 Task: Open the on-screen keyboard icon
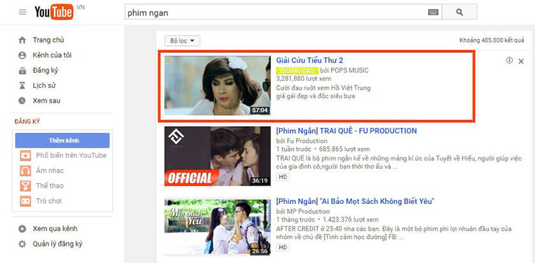click(433, 12)
